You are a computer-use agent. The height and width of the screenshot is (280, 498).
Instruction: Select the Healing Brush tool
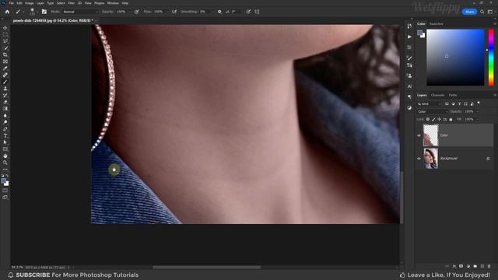click(x=5, y=75)
